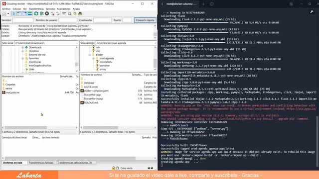319x179 pixels.
Task: Click the Servidor host input field
Action: [x=23, y=20]
